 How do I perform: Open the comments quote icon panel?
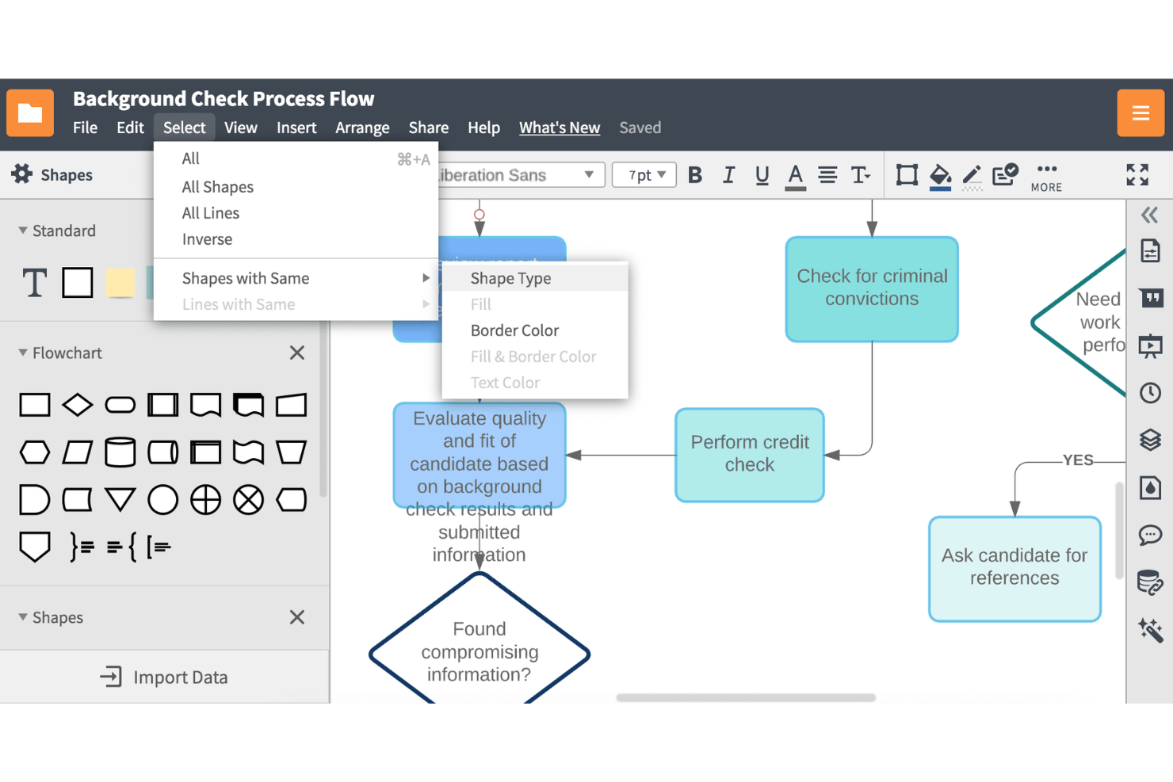pos(1151,298)
